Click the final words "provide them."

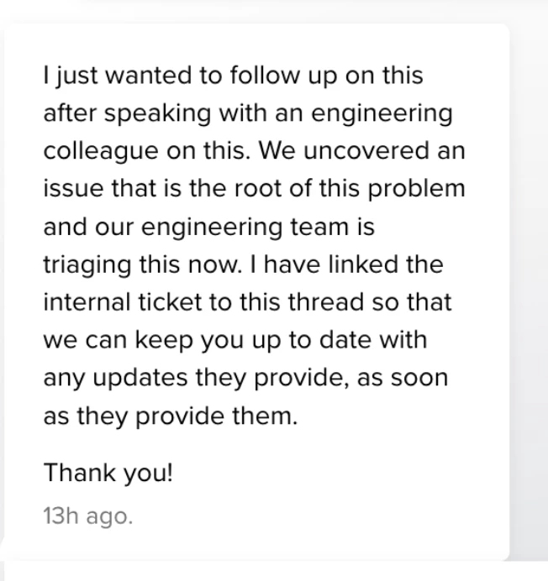pos(217,416)
